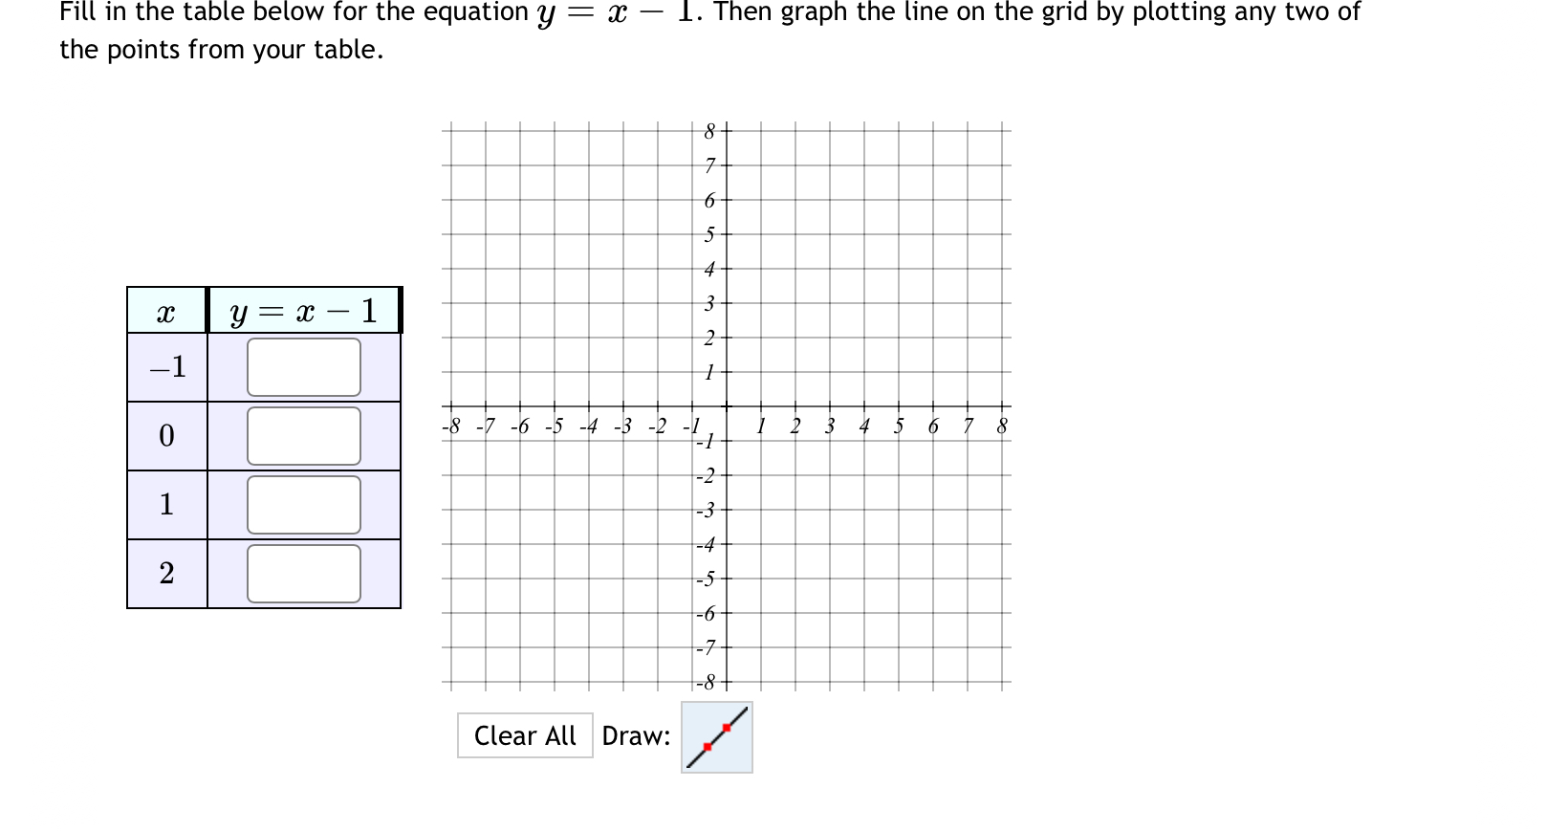Image resolution: width=1568 pixels, height=831 pixels.
Task: Click the grid point at (0, -1)
Action: point(725,440)
